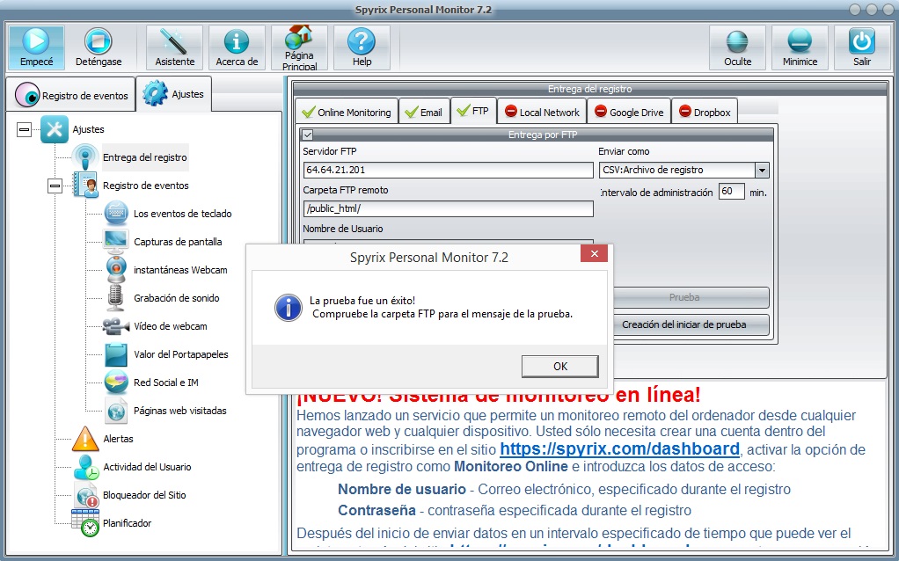Click the Deténgase stop icon
This screenshot has width=899, height=561.
coord(98,41)
